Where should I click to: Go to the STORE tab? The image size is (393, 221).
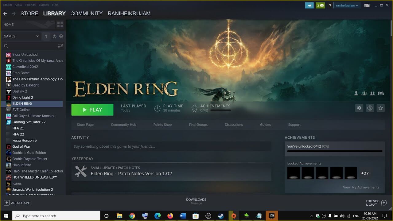click(29, 14)
